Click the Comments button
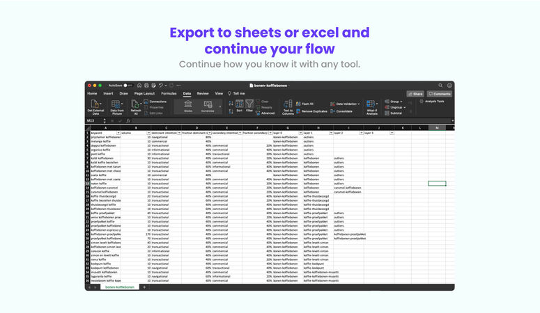This screenshot has width=540, height=313. coord(440,94)
